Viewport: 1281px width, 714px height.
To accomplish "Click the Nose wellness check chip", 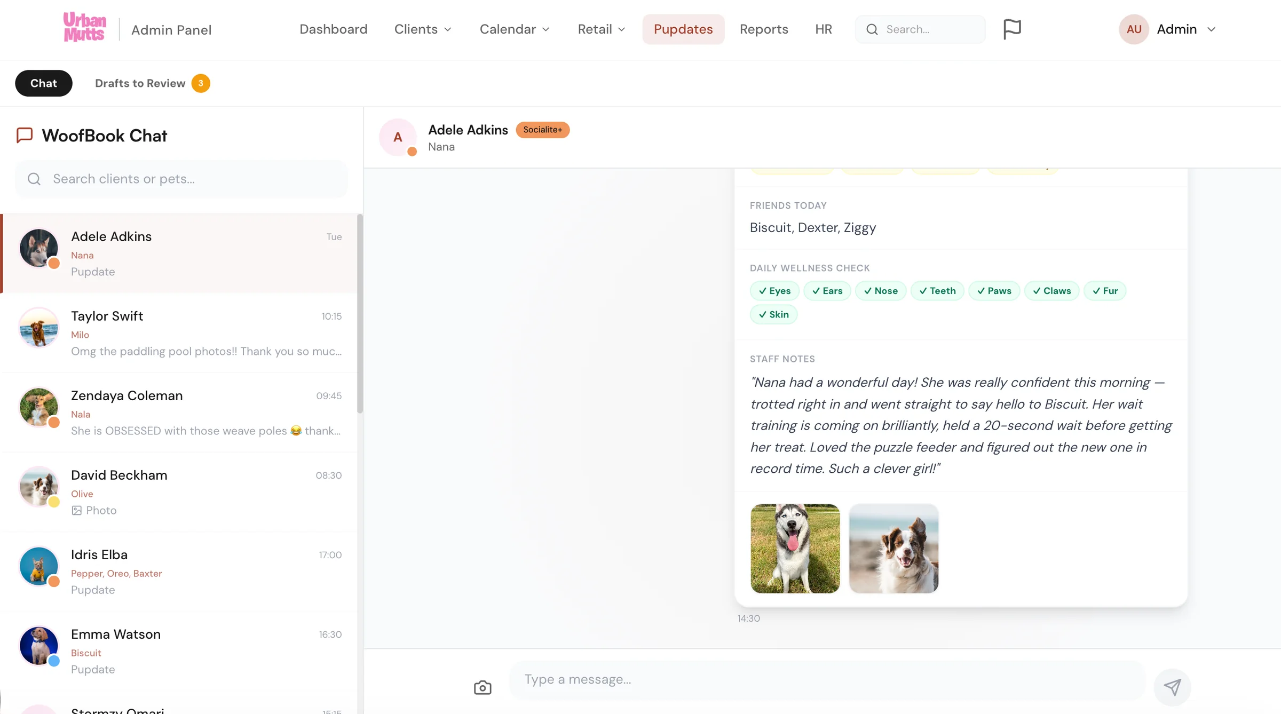I will click(881, 291).
